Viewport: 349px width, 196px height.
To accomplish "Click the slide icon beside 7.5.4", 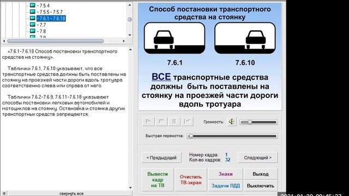I will (x=33, y=5).
